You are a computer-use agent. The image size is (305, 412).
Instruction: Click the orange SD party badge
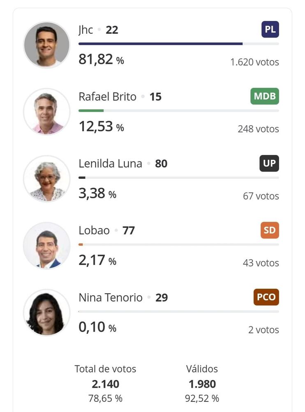coord(270,230)
